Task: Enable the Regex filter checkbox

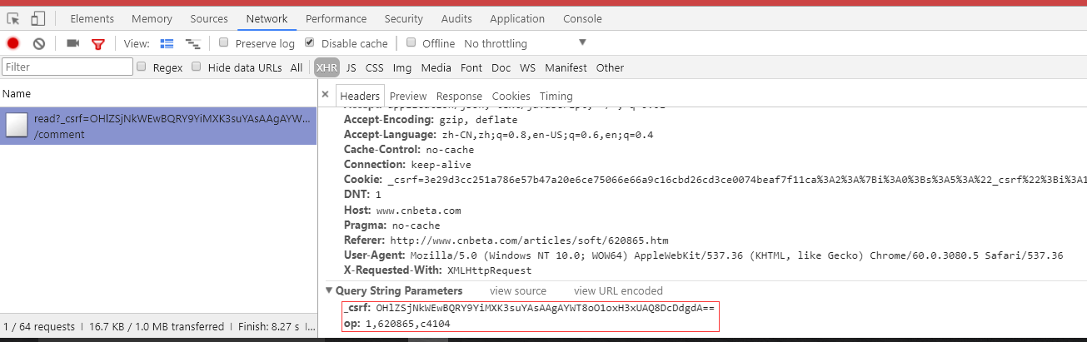Action: pyautogui.click(x=142, y=67)
